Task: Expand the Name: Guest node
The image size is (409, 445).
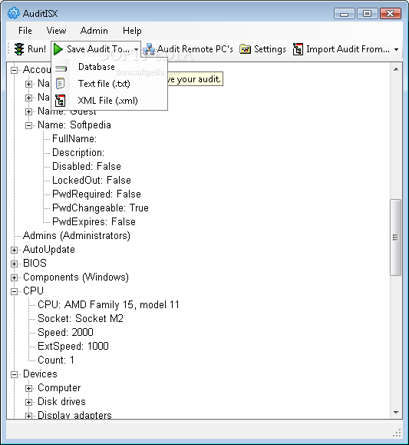Action: click(x=28, y=111)
